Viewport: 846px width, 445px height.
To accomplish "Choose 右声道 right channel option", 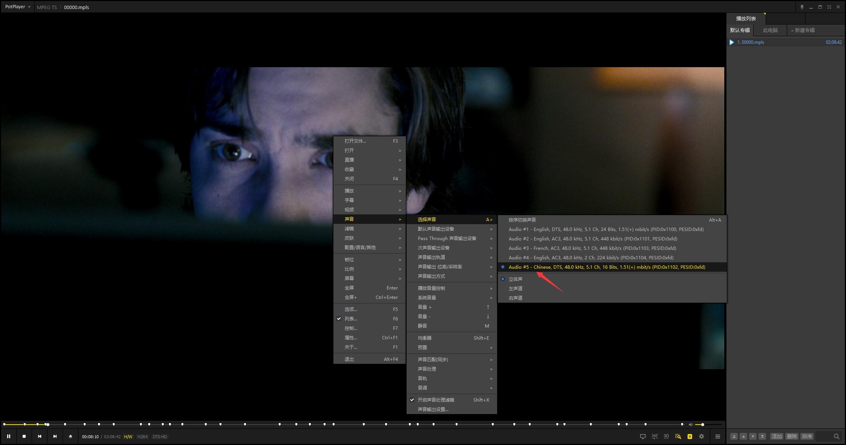I will coord(612,298).
